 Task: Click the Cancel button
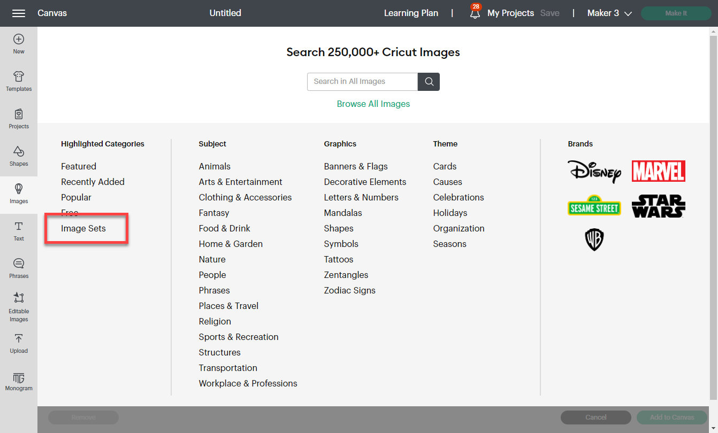595,417
